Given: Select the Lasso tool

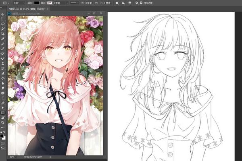Looking at the screenshot, I should click(x=3, y=24).
